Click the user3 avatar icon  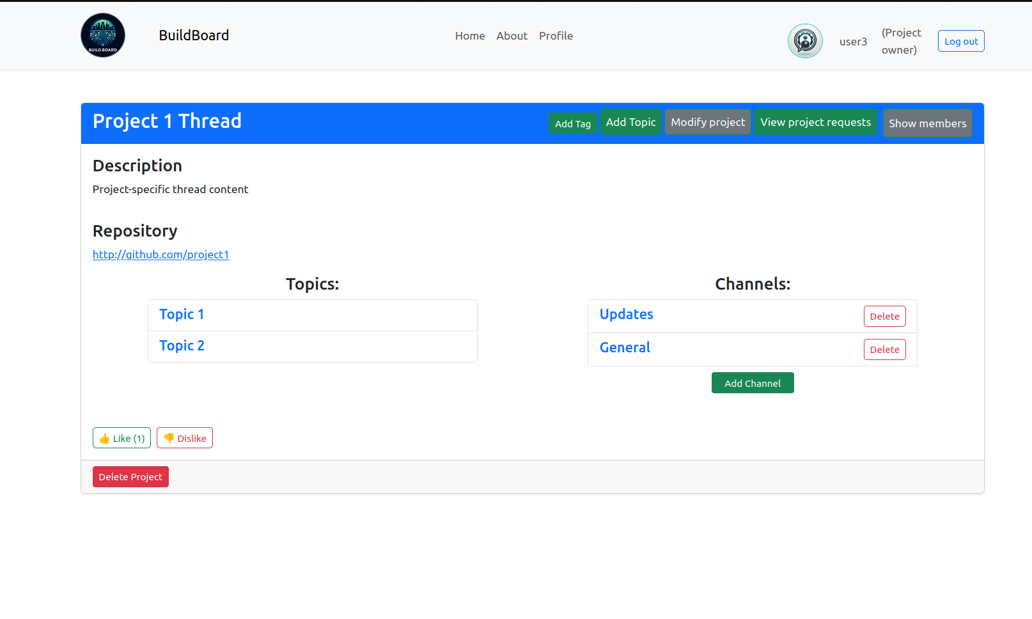point(805,41)
